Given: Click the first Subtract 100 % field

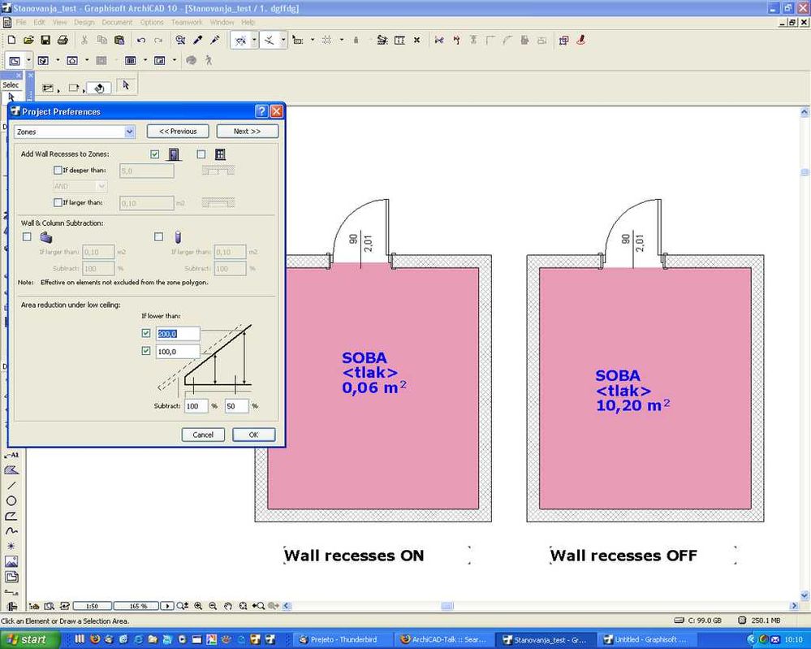Looking at the screenshot, I should tap(196, 406).
